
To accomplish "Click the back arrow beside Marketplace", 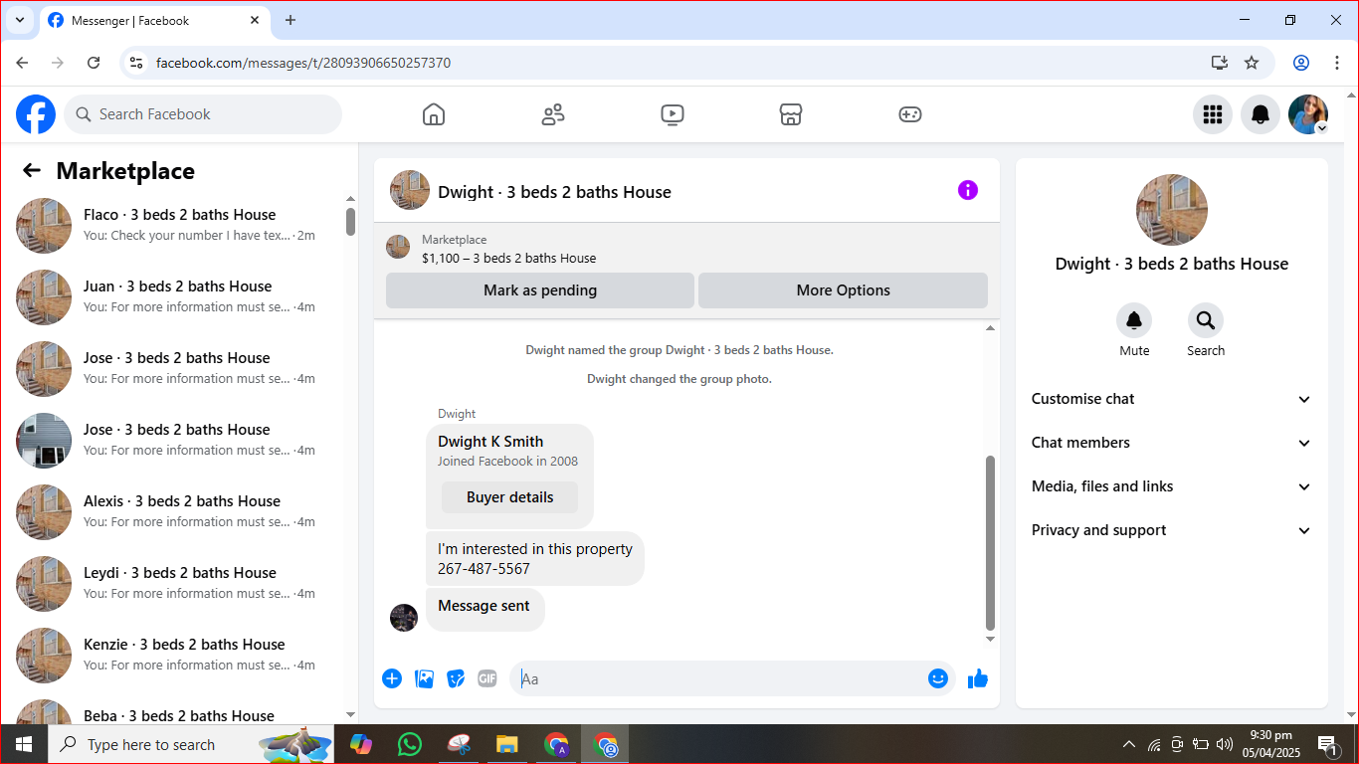I will 32,170.
